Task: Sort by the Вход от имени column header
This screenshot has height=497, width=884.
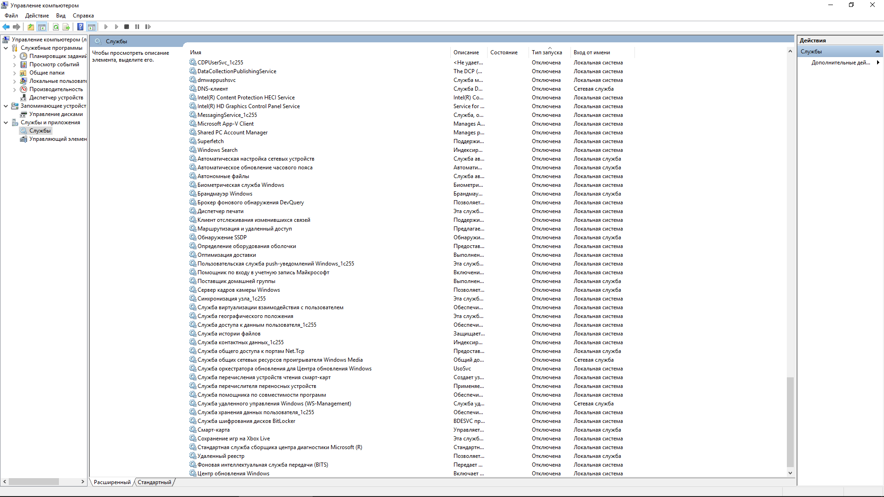Action: 602,52
